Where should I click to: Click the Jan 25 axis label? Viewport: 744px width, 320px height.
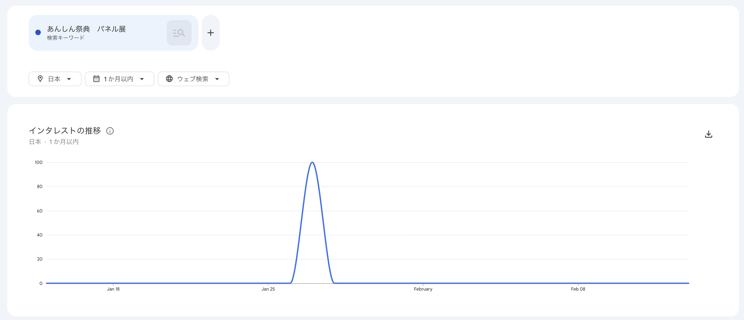click(x=268, y=289)
